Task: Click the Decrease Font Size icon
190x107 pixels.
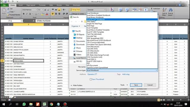Action: pos(48,10)
